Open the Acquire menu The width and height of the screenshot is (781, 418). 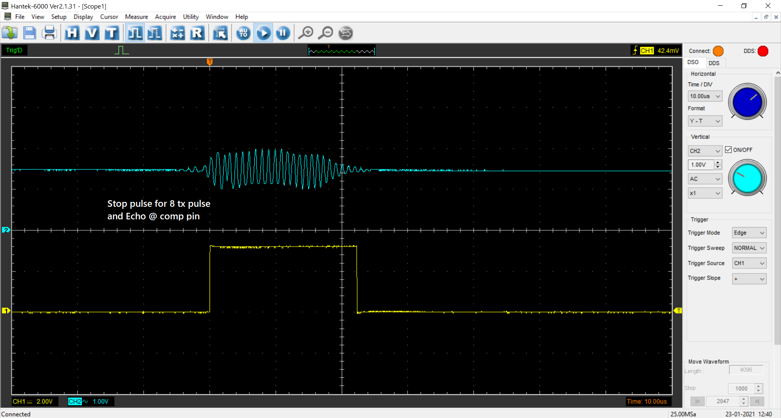coord(165,17)
